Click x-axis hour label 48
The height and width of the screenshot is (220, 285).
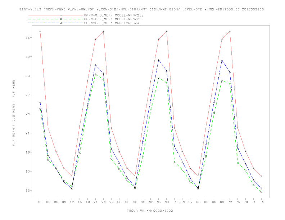[167, 202]
